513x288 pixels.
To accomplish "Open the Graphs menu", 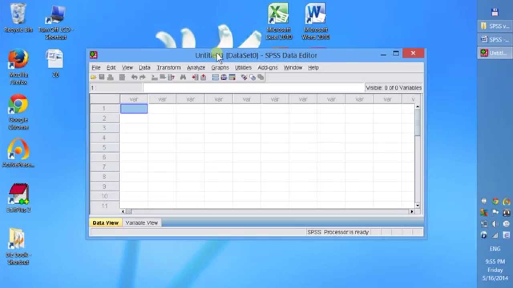I will tap(220, 68).
